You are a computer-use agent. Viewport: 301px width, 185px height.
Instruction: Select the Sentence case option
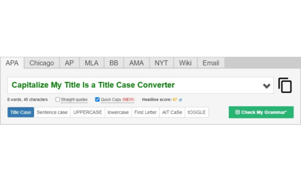point(52,112)
